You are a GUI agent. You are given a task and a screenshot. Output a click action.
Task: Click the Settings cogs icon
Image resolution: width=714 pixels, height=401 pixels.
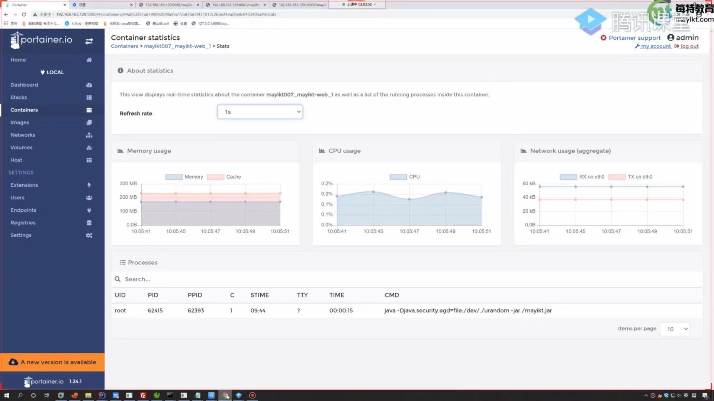click(89, 235)
